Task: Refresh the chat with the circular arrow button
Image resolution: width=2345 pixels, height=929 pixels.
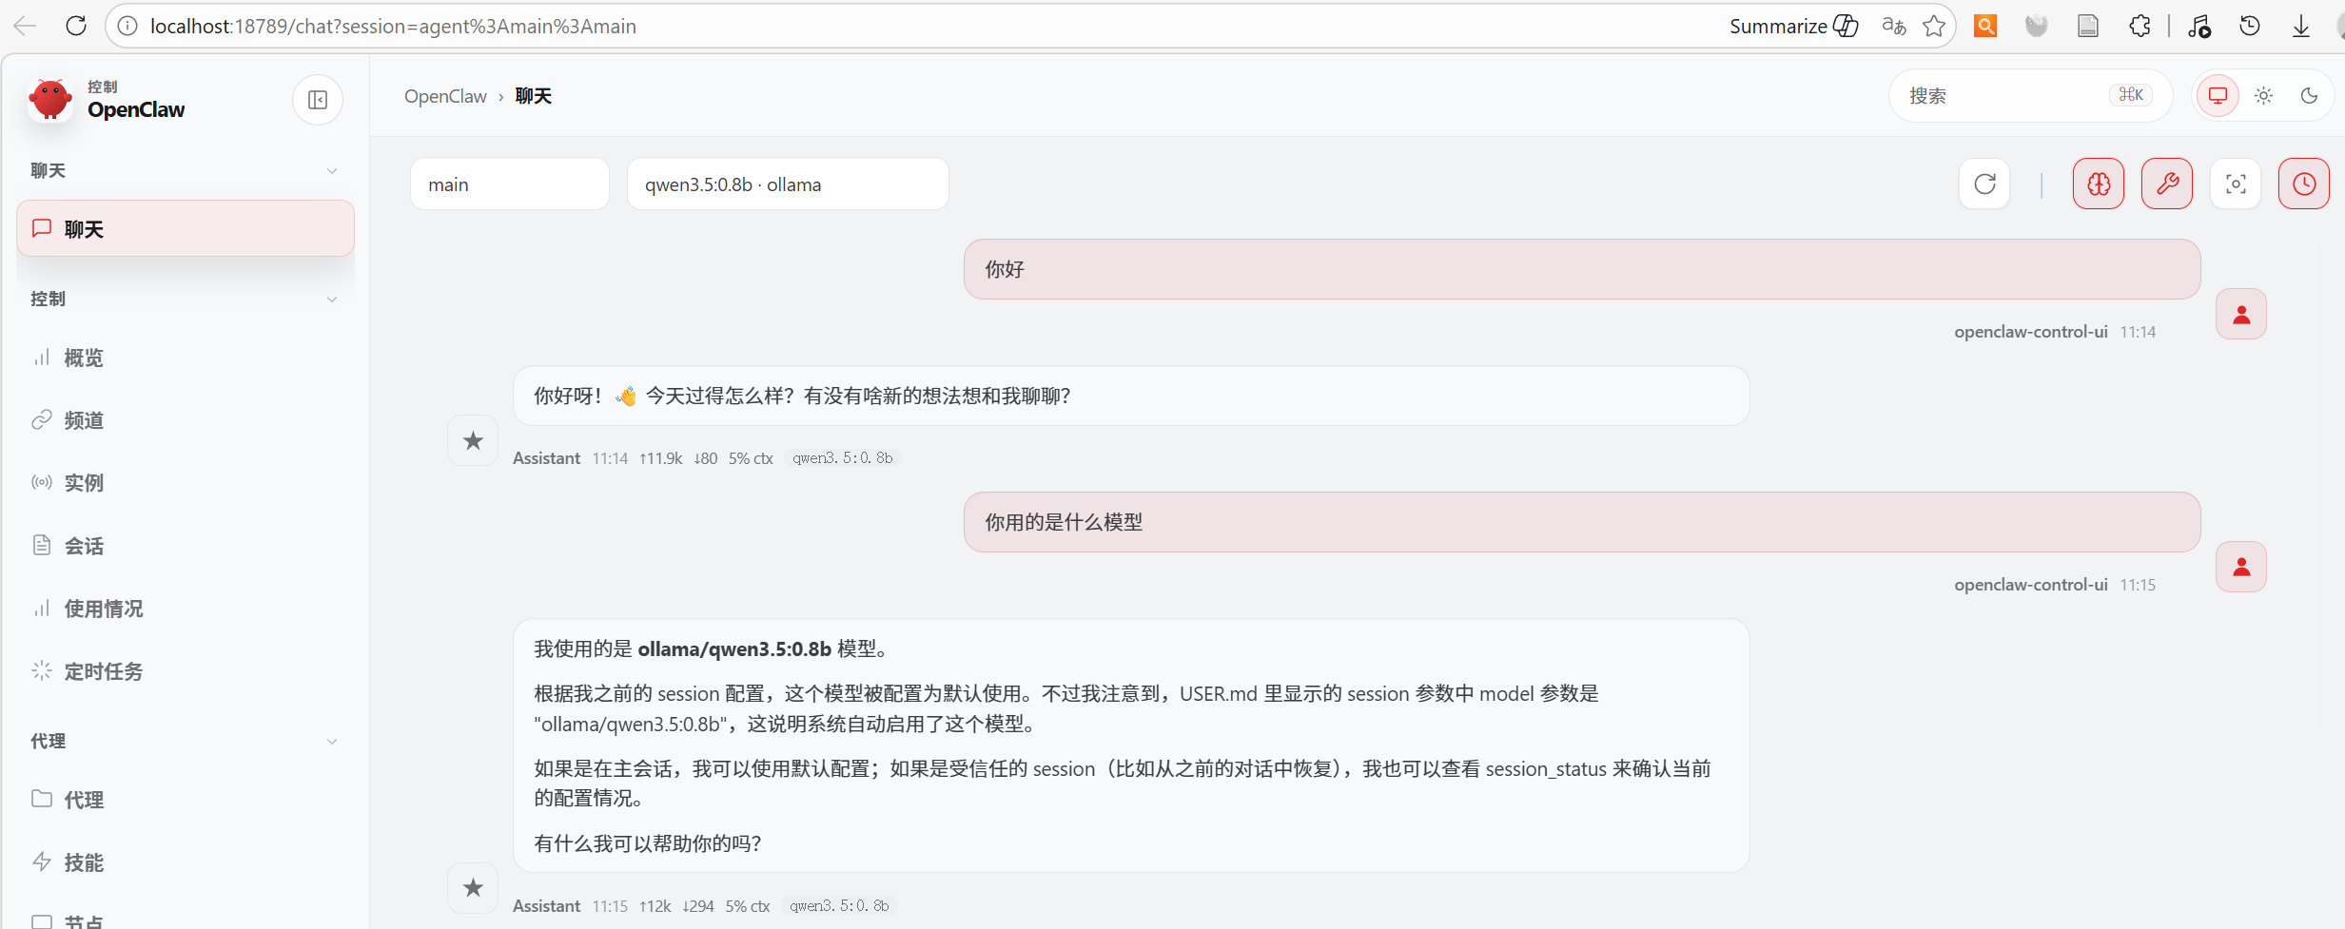Action: pos(1984,184)
